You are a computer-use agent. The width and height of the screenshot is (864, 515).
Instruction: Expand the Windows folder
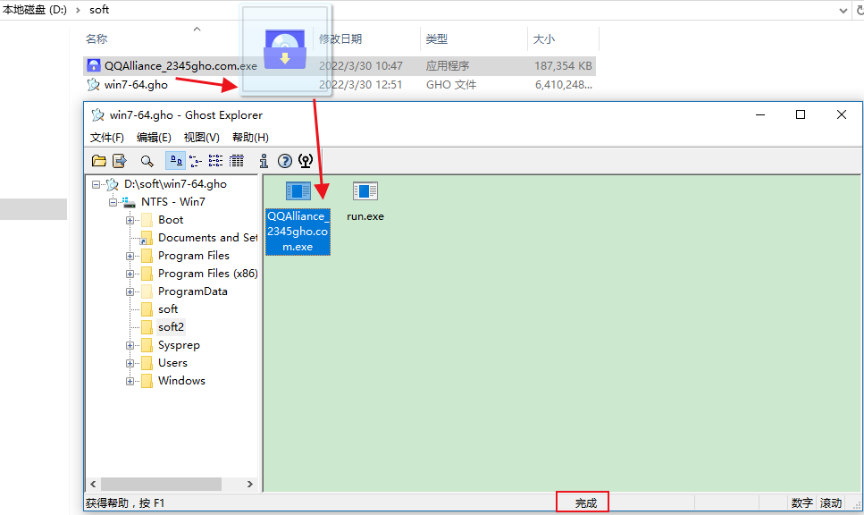pos(130,381)
